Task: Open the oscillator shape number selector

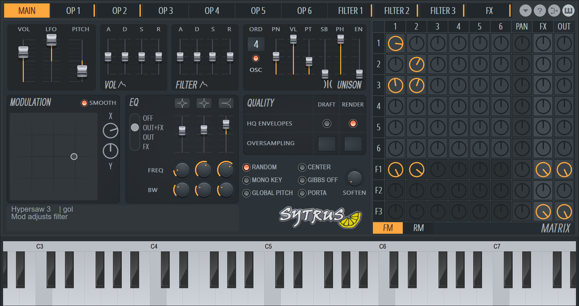Action: 256,44
